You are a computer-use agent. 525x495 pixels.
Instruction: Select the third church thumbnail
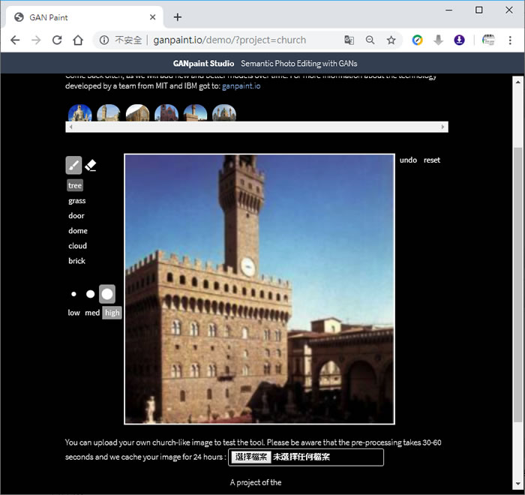pyautogui.click(x=137, y=112)
